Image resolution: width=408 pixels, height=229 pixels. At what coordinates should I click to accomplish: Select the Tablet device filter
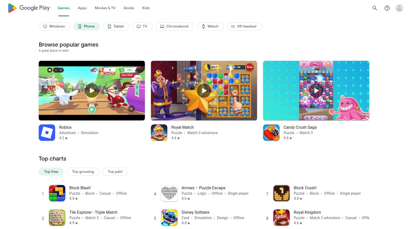tap(116, 26)
